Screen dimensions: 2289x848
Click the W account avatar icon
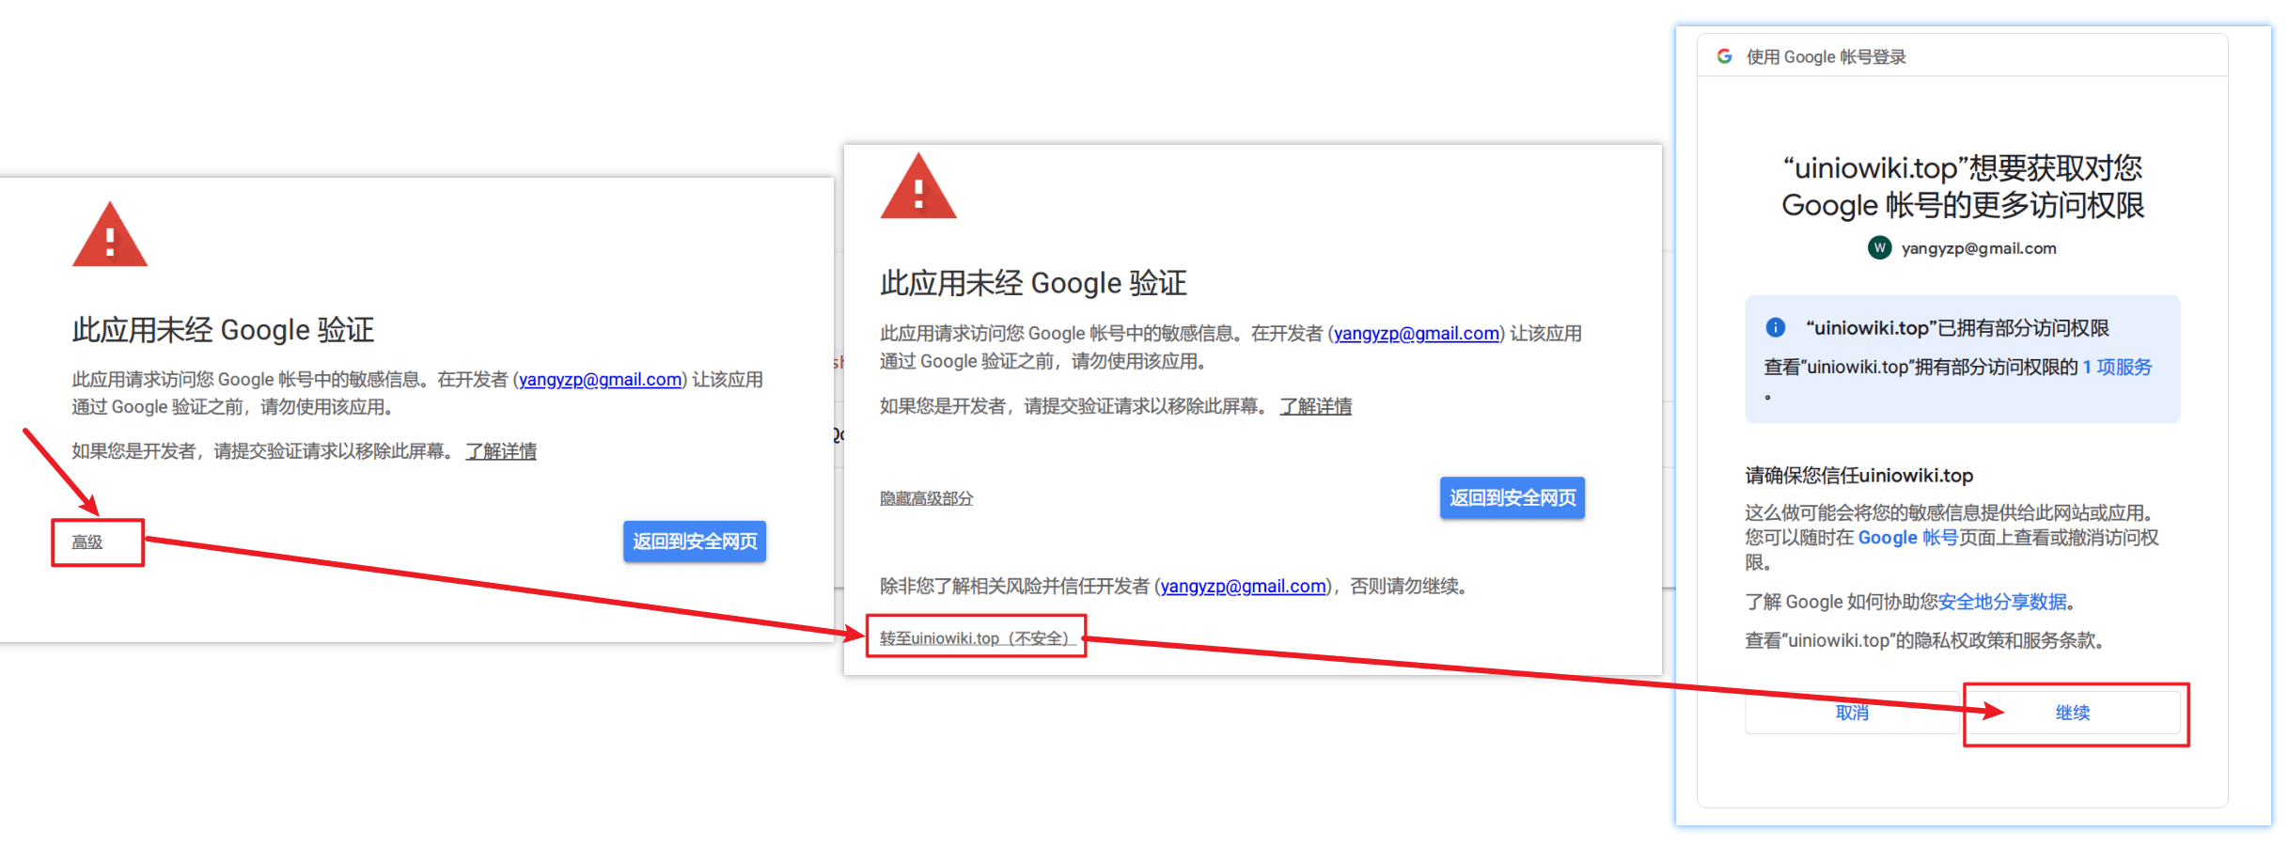pos(1879,247)
